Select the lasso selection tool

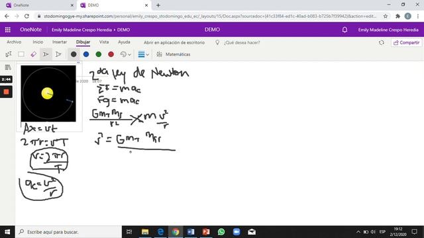[21, 54]
